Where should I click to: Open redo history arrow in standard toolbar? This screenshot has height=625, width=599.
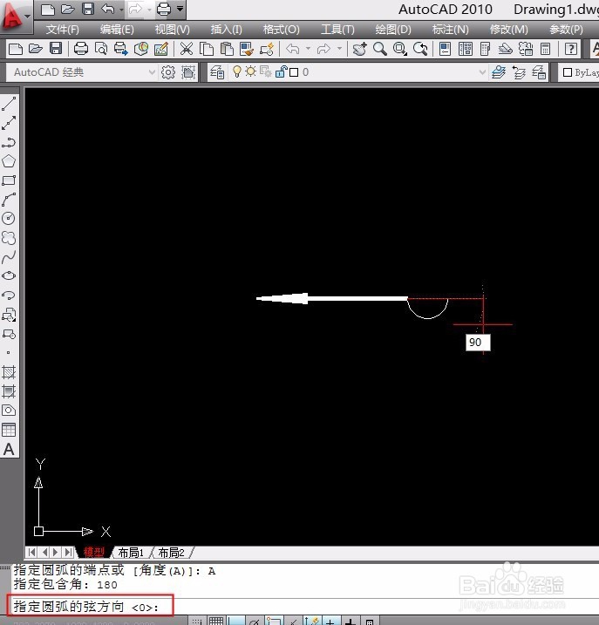click(339, 49)
